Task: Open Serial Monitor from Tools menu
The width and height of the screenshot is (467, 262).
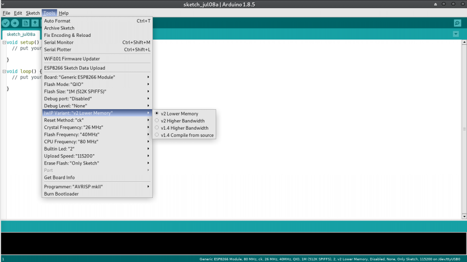Action: tap(97, 42)
